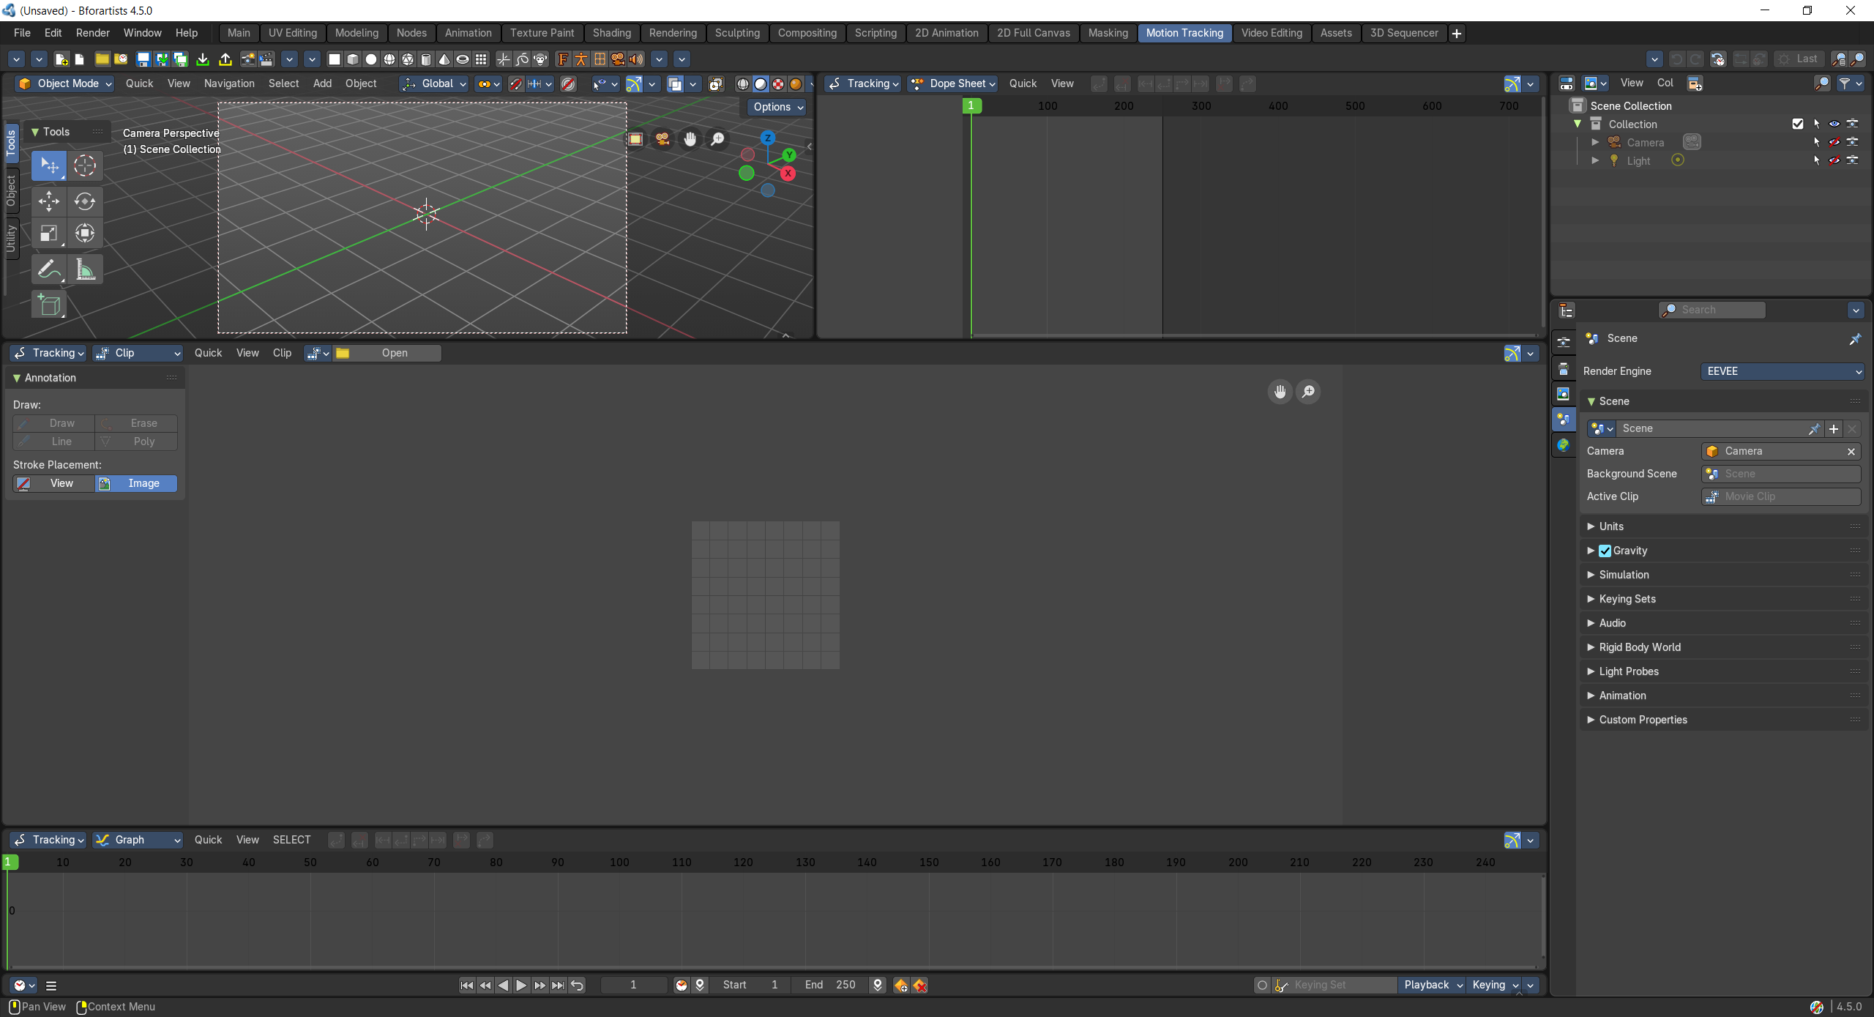The width and height of the screenshot is (1874, 1017).
Task: Open the Global orientation dropdown
Action: [x=433, y=83]
